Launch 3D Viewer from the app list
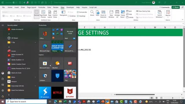This screenshot has height=104, width=185. 22,38
